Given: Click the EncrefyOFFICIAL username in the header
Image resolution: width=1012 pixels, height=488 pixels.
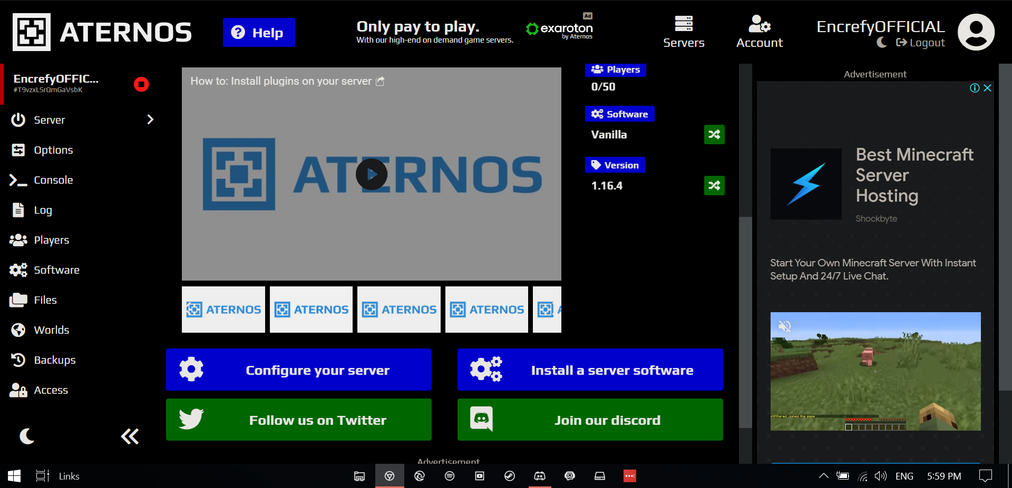Looking at the screenshot, I should [880, 26].
